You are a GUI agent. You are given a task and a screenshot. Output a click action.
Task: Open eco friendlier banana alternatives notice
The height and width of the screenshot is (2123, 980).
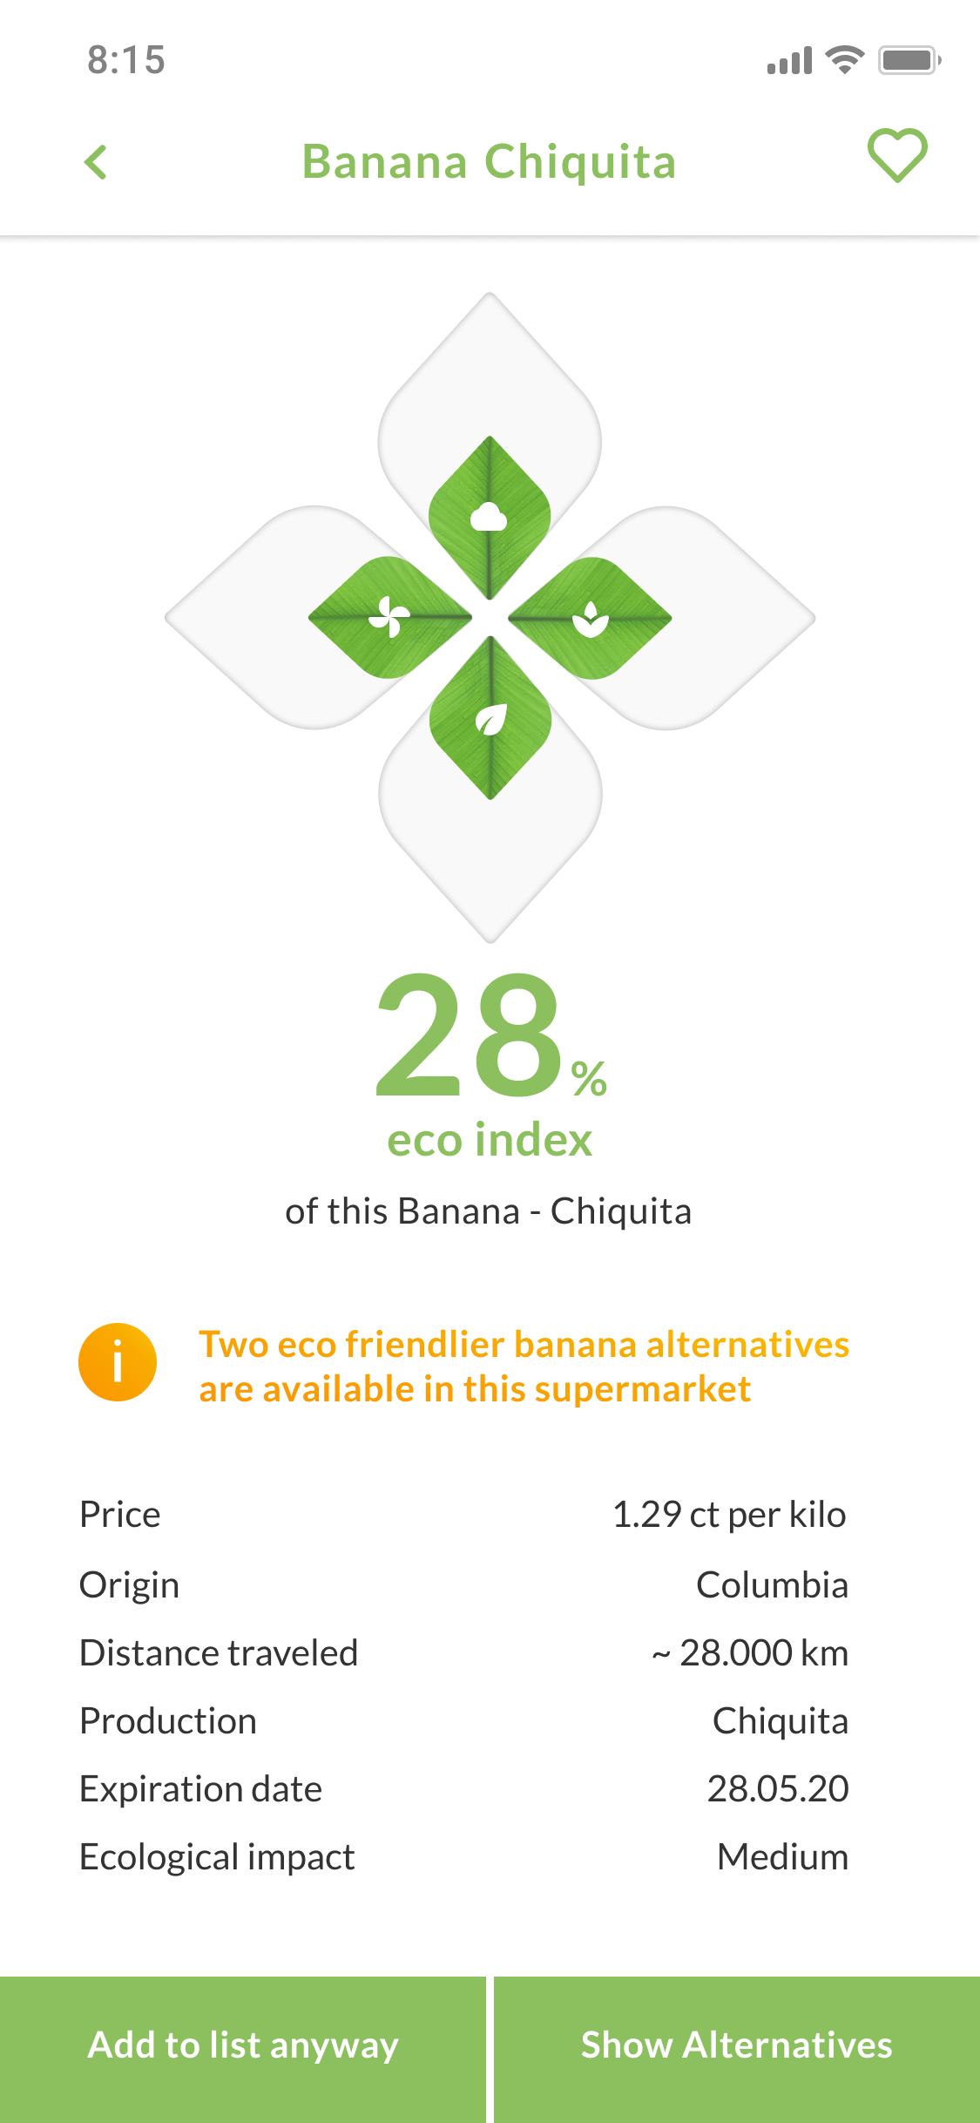tap(524, 1367)
